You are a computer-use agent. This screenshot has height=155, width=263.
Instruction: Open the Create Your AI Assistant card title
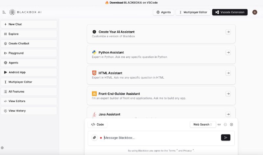pyautogui.click(x=117, y=32)
